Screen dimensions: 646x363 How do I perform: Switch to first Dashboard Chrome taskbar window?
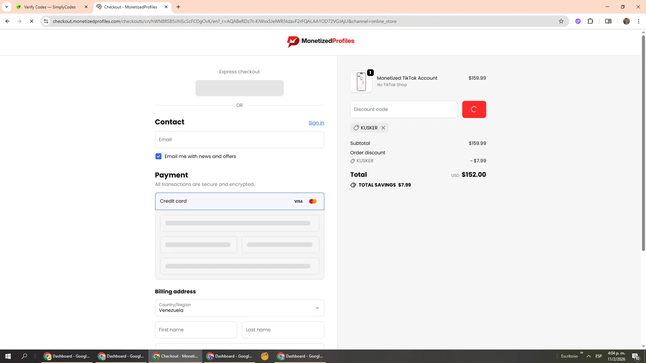tap(67, 356)
